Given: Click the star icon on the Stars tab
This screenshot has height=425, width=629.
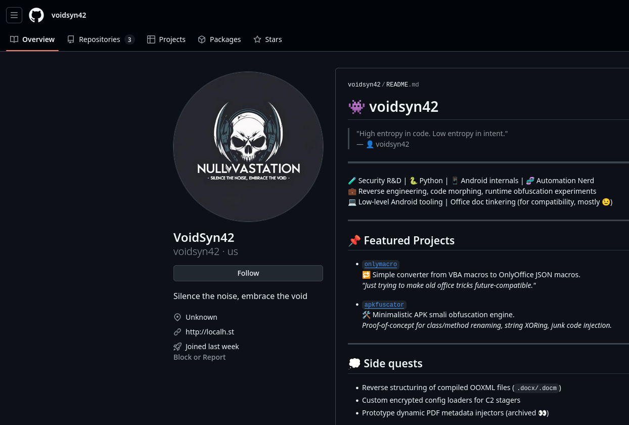Looking at the screenshot, I should (257, 39).
